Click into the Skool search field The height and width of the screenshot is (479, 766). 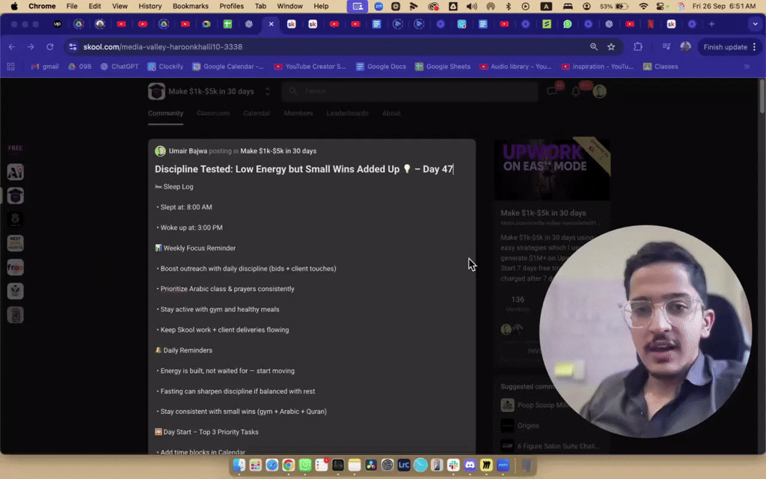click(x=409, y=91)
